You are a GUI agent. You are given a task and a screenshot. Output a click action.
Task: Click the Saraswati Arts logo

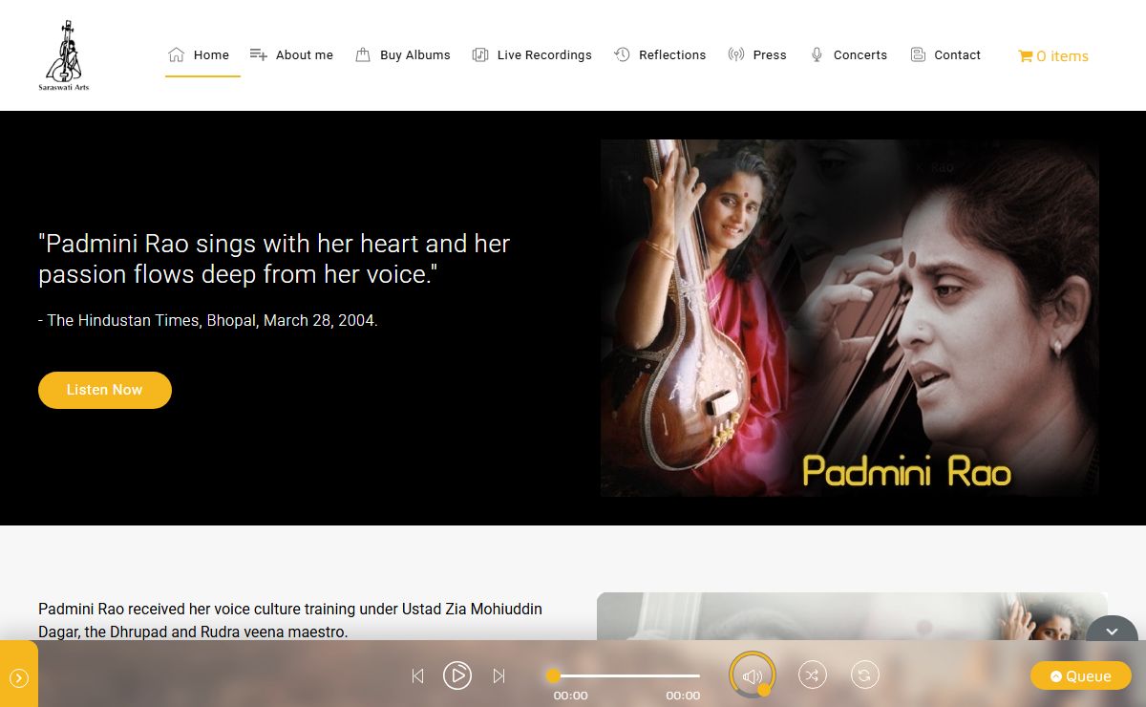[65, 55]
